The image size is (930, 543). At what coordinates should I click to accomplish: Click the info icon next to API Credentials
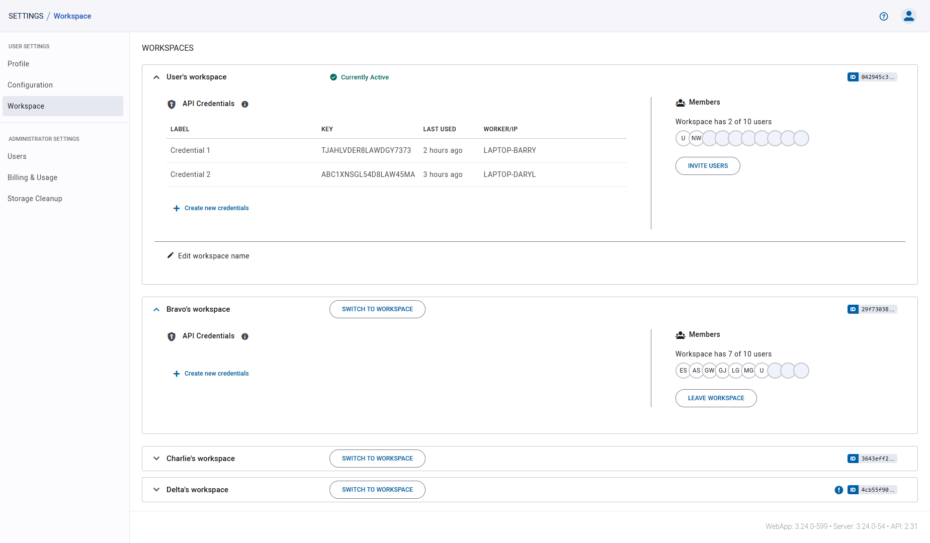pyautogui.click(x=245, y=104)
